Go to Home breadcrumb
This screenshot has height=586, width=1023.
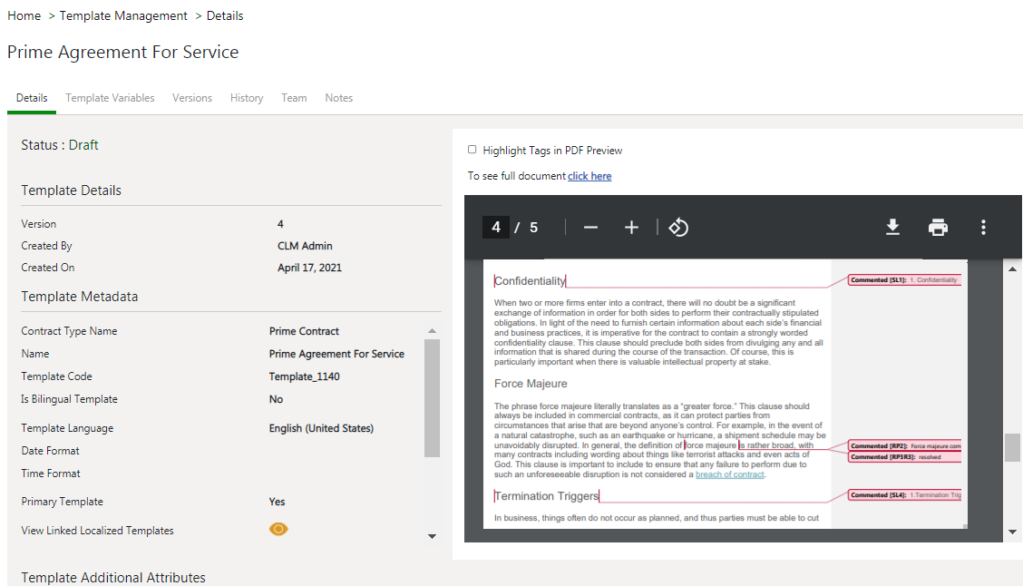tap(24, 15)
